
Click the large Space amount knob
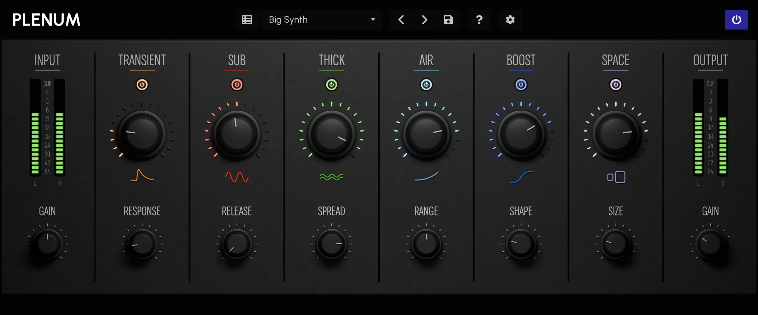[x=616, y=135]
